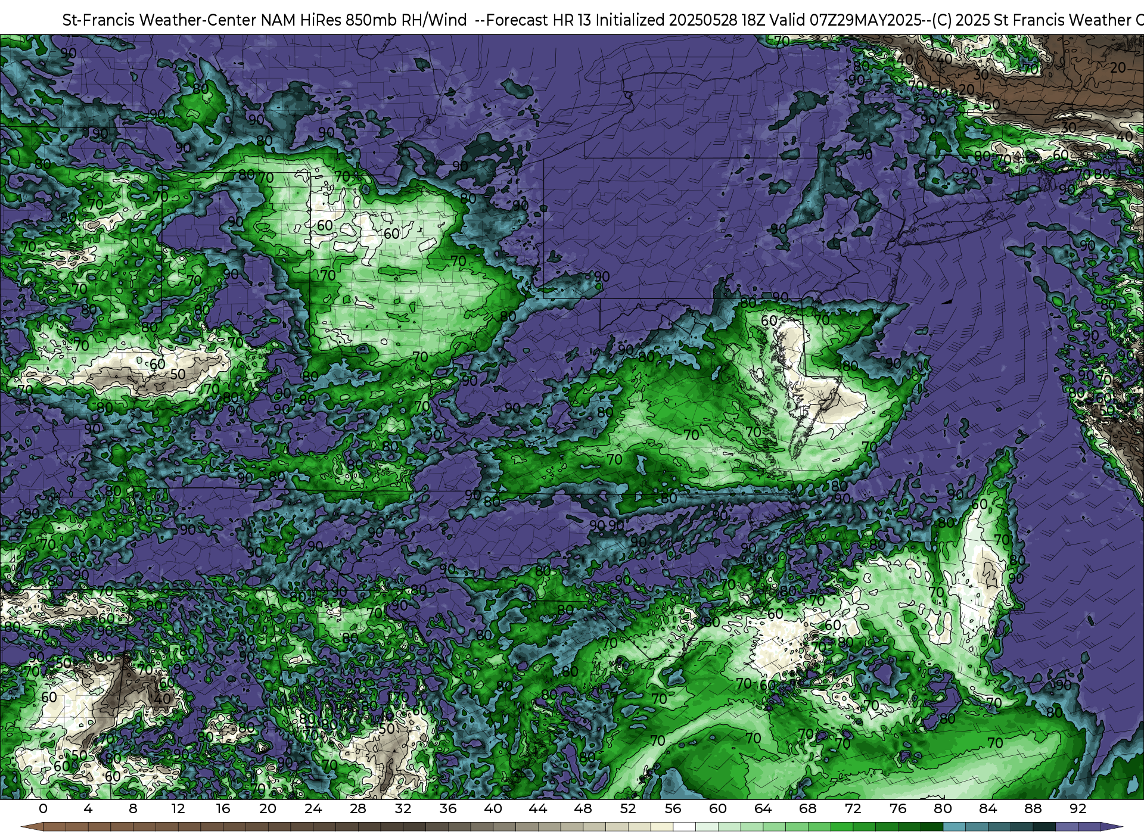Click the color scale label "28"
Viewport: 1144px width, 834px height.
pos(358,808)
